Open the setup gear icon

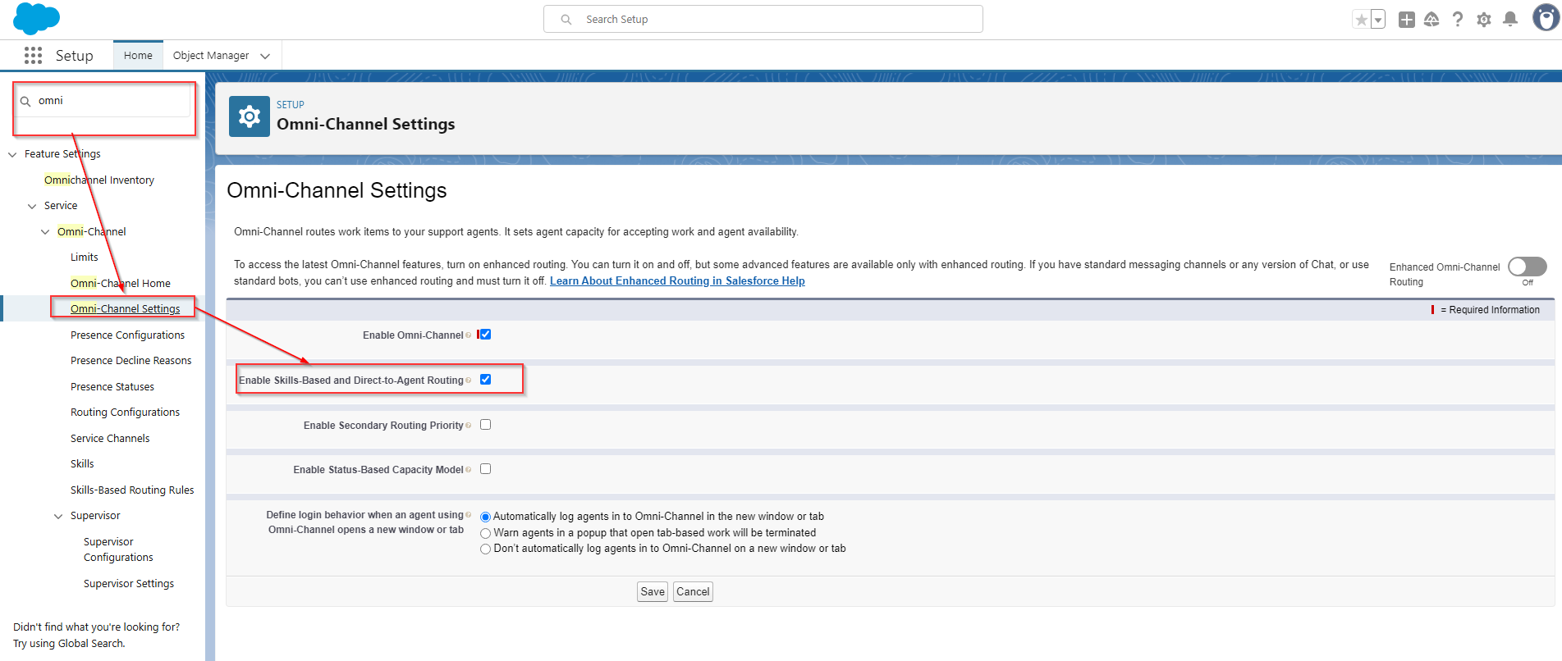pos(1483,20)
